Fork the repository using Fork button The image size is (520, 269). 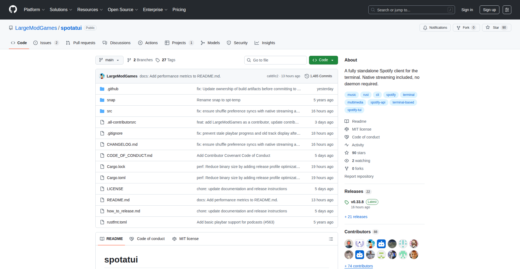(466, 28)
